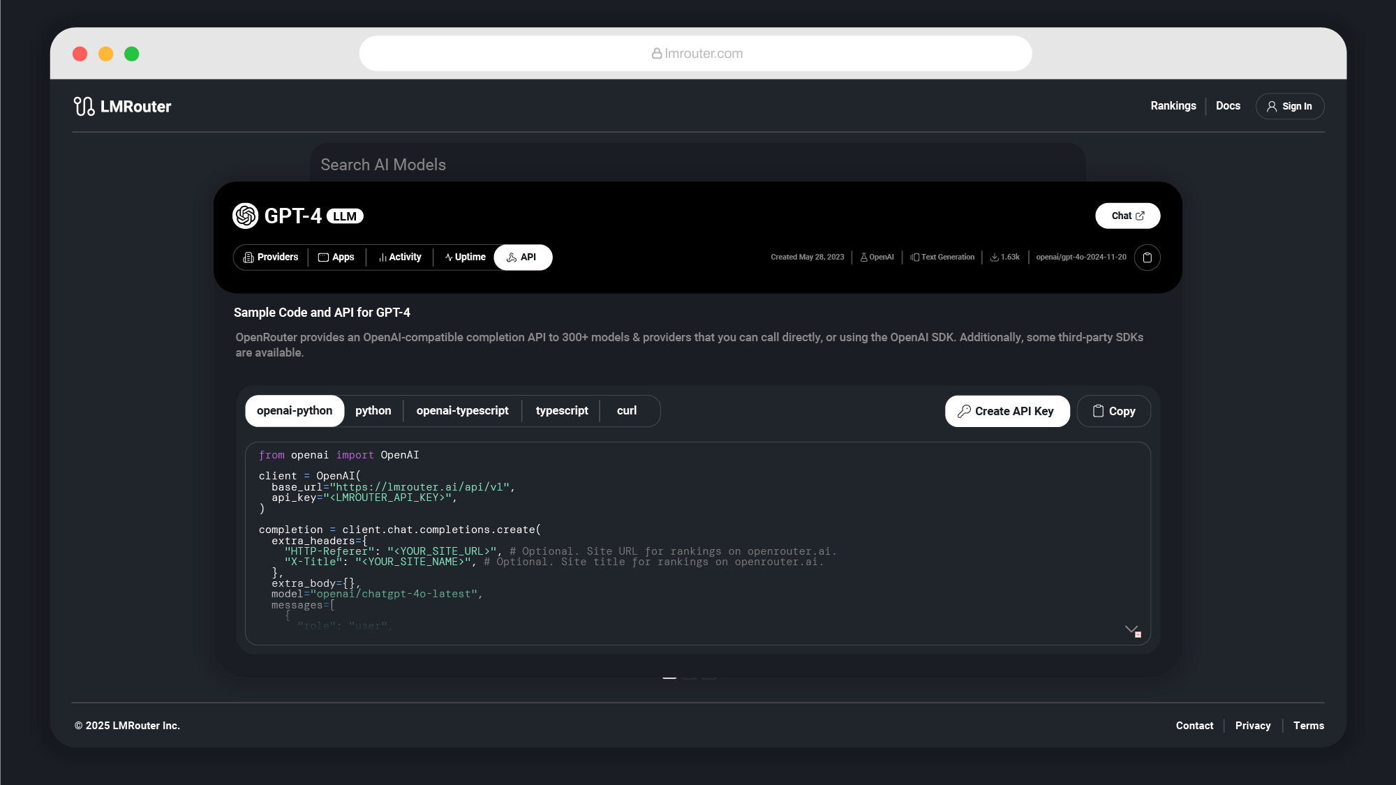The width and height of the screenshot is (1396, 785).
Task: Click the OpenAI GPT-4 logo icon
Action: 245,216
